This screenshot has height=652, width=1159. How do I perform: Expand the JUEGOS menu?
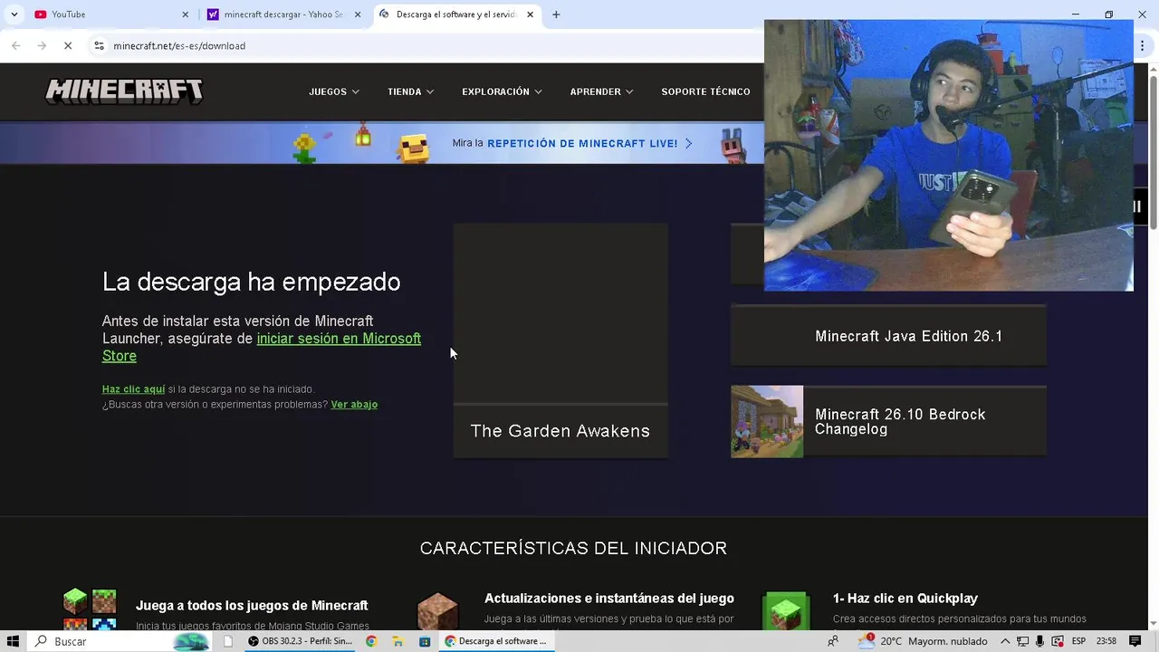click(x=334, y=91)
